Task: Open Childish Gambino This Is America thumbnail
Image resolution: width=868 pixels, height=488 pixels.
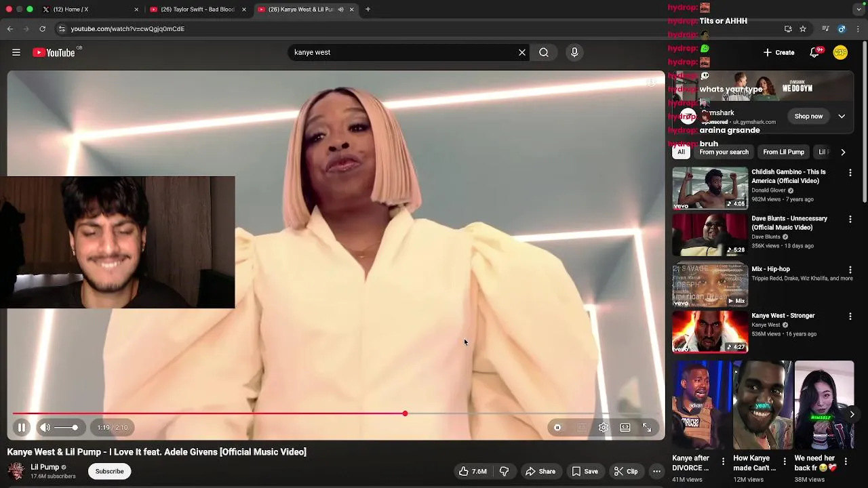Action: pos(710,188)
